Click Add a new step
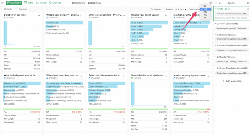The image size is (250, 135). point(232,81)
